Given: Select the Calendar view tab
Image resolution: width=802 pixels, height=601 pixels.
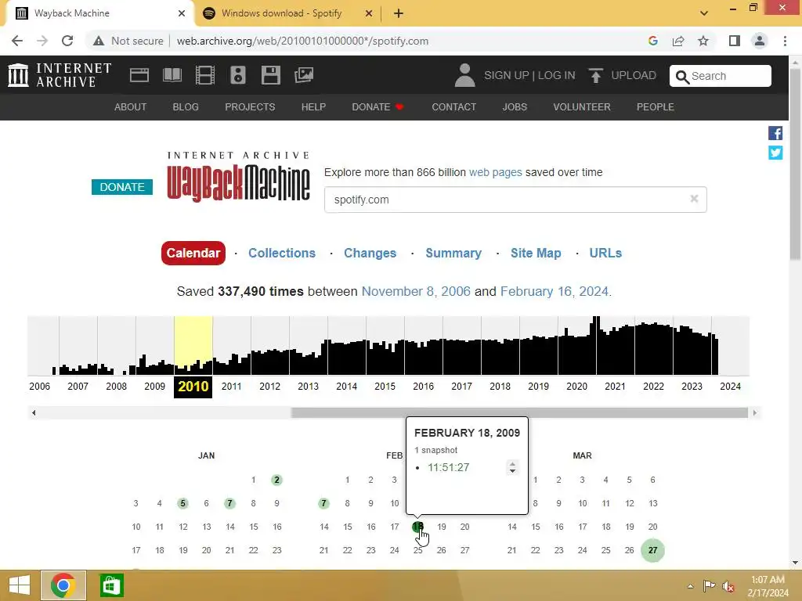Looking at the screenshot, I should pyautogui.click(x=193, y=253).
